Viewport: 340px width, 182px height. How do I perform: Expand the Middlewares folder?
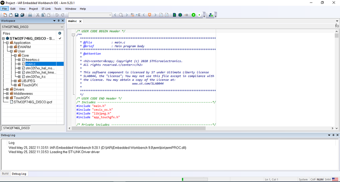pyautogui.click(x=7, y=94)
